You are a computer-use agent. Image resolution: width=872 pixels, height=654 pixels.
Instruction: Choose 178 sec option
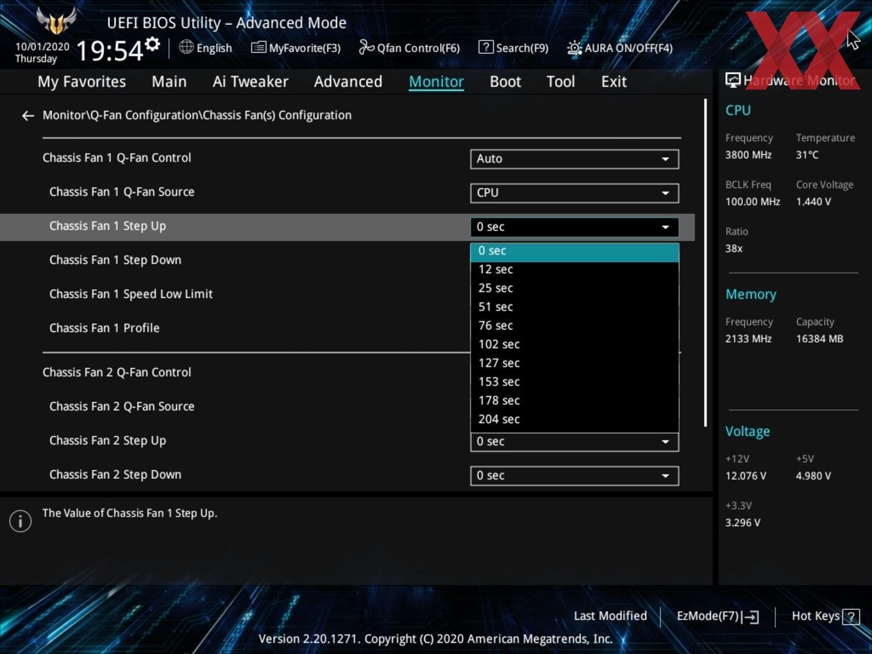(x=574, y=401)
